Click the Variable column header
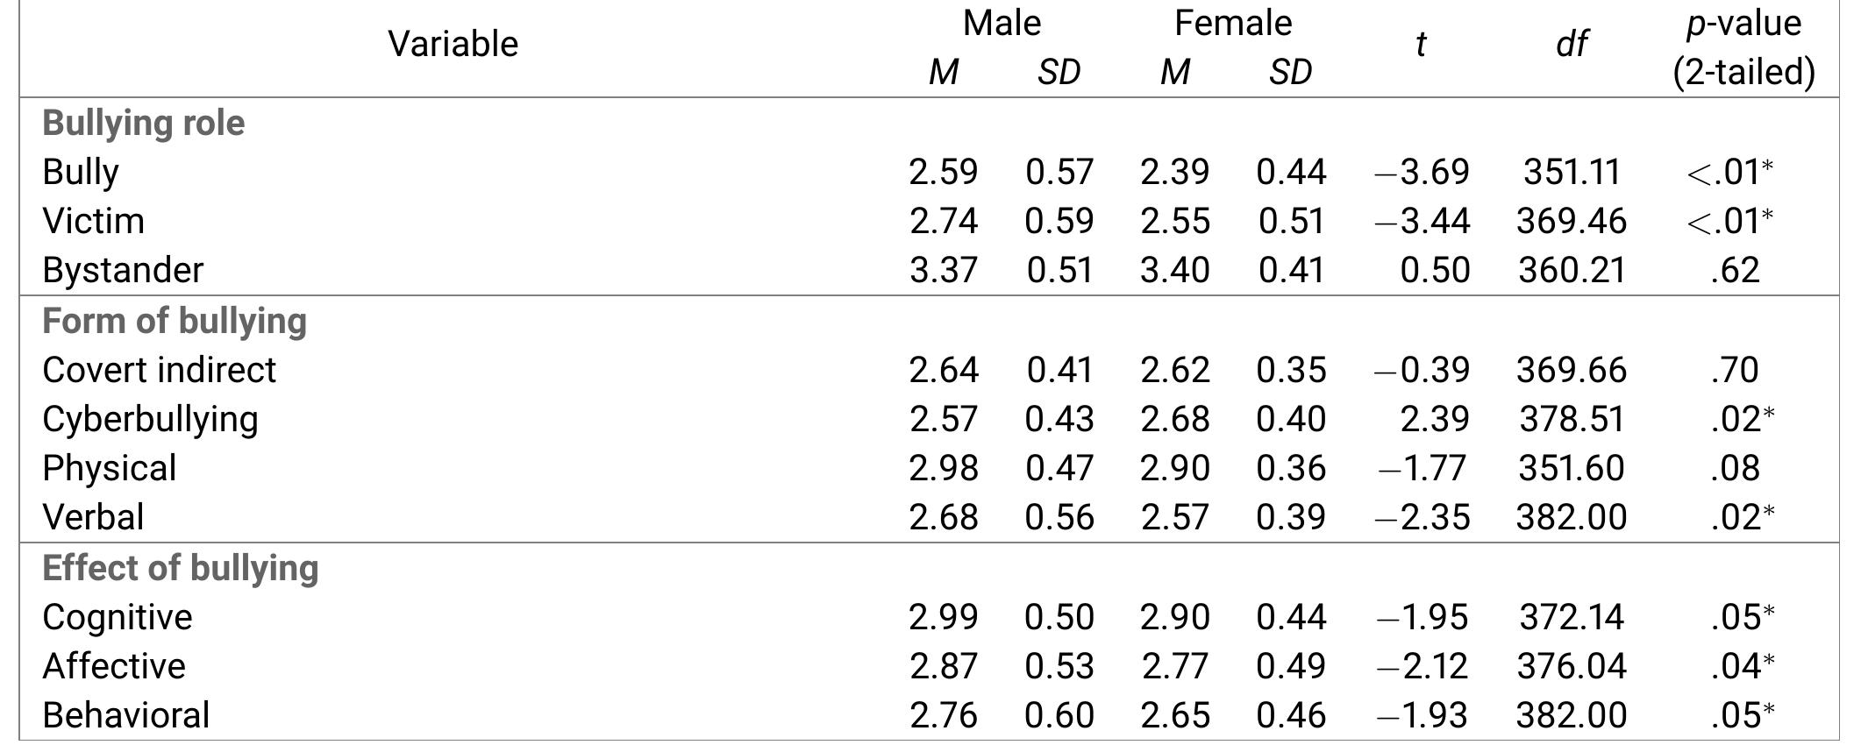Image resolution: width=1861 pixels, height=752 pixels. pyautogui.click(x=453, y=44)
